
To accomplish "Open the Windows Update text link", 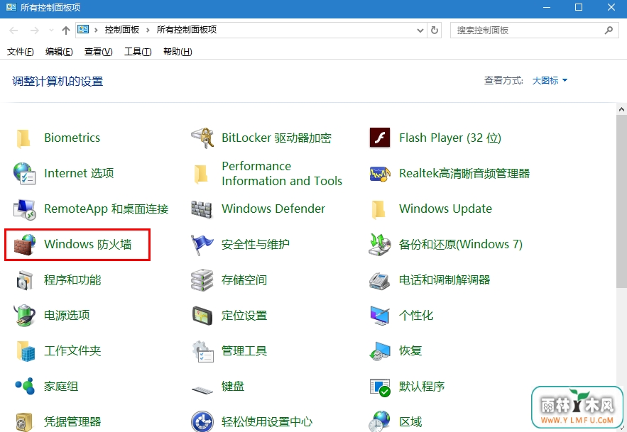I will [x=445, y=209].
